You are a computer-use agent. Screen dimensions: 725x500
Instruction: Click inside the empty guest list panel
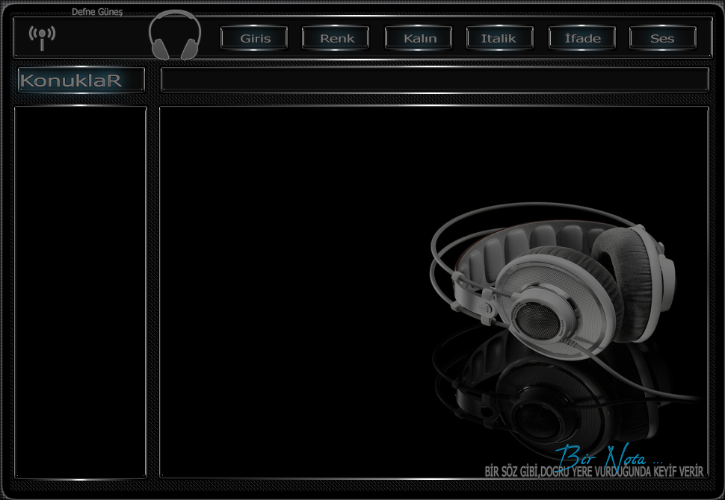coord(80,291)
